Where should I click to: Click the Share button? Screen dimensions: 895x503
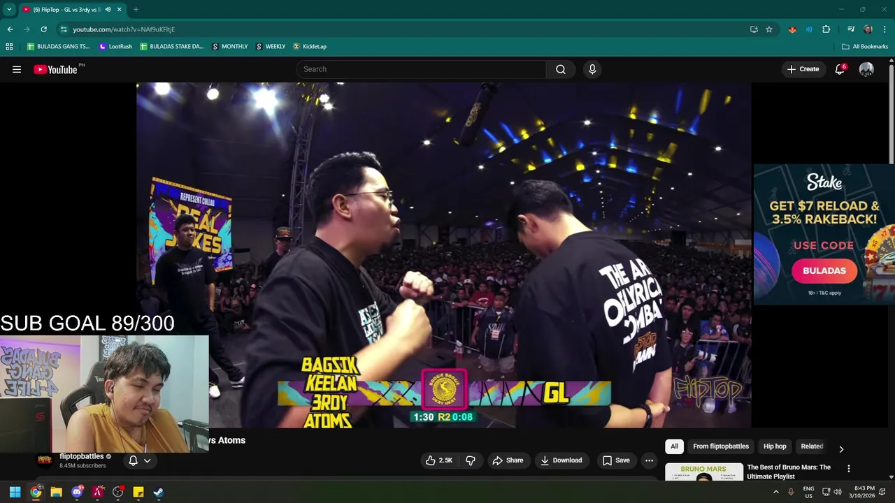(508, 460)
